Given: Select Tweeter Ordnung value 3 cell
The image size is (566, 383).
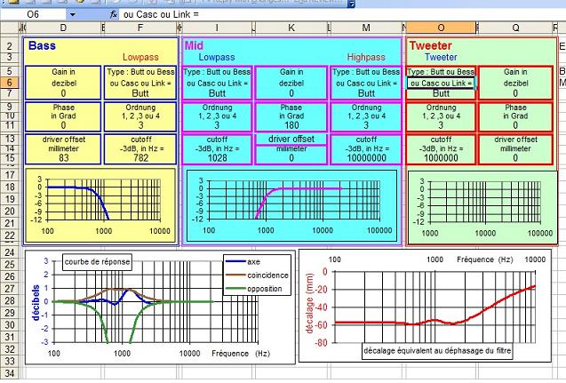Looking at the screenshot, I should [x=441, y=125].
